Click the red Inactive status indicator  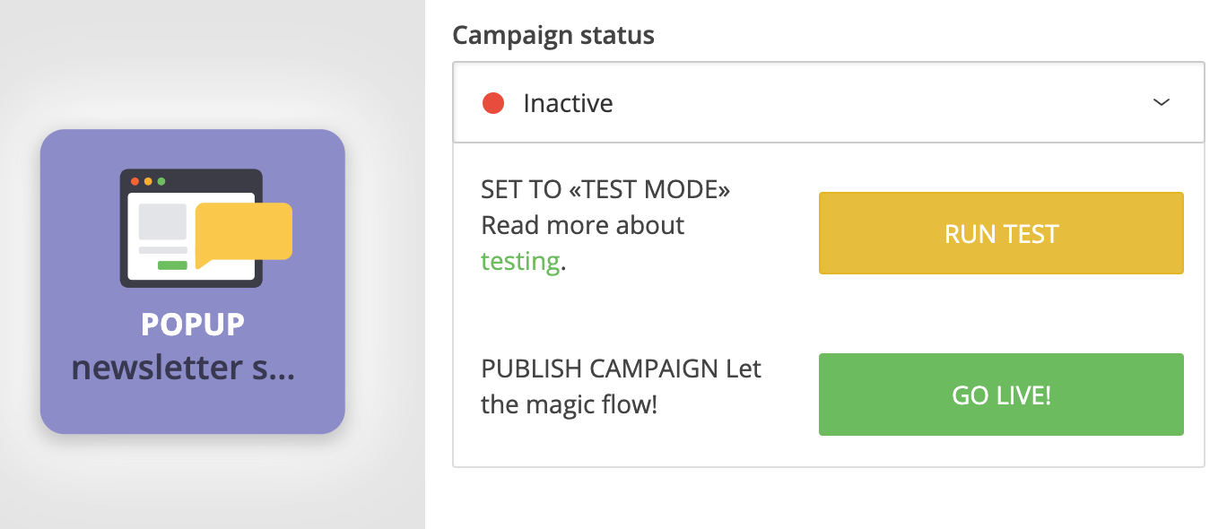click(494, 102)
